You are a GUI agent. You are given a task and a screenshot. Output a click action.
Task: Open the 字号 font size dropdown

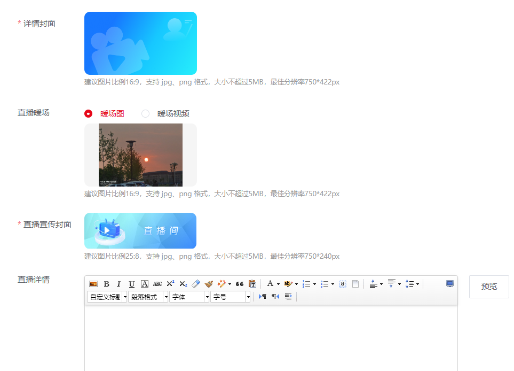click(x=231, y=297)
